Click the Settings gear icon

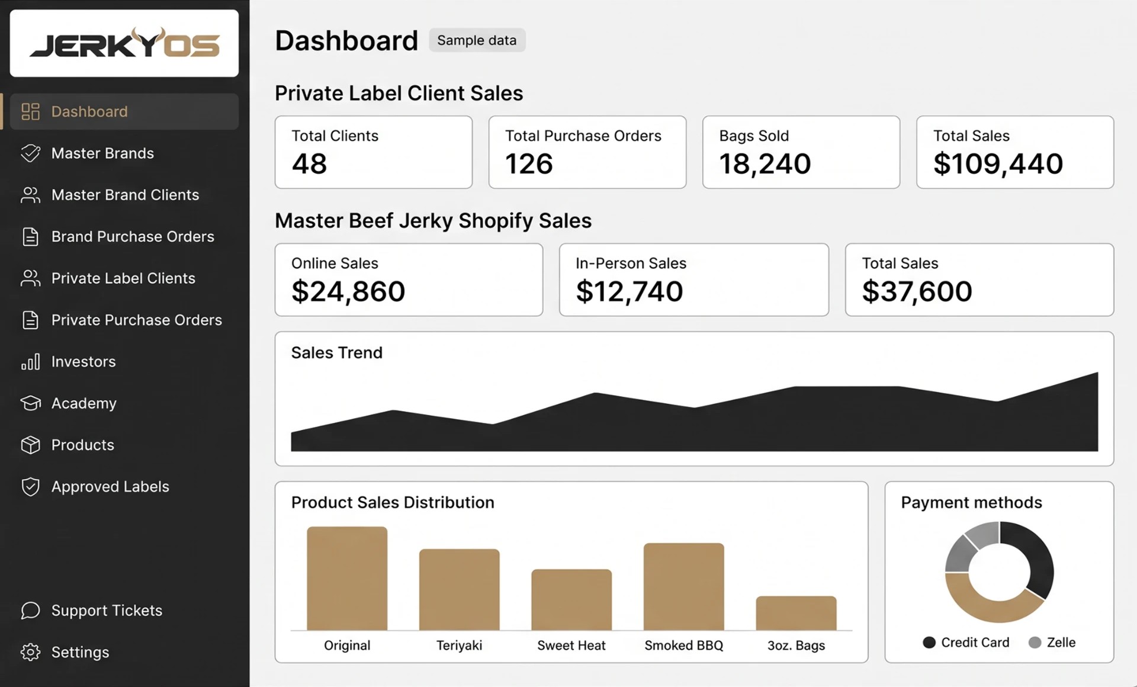tap(30, 652)
